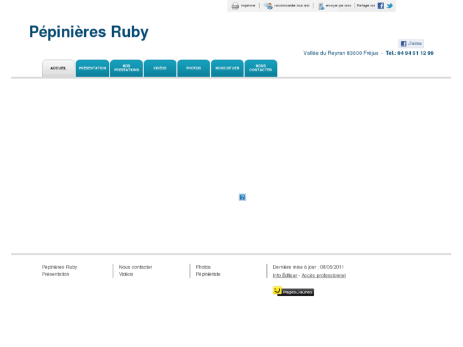Click the Pépinières Ruby site title

pos(89,32)
